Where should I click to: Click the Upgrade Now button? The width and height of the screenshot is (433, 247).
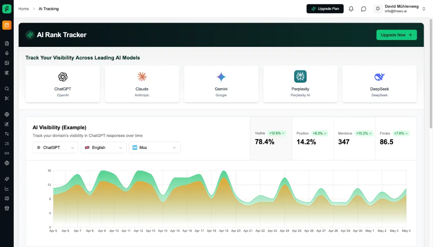[x=397, y=35]
